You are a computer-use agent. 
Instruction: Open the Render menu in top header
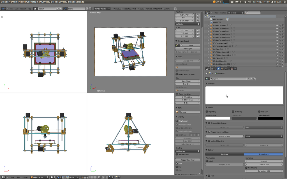click(x=23, y=9)
